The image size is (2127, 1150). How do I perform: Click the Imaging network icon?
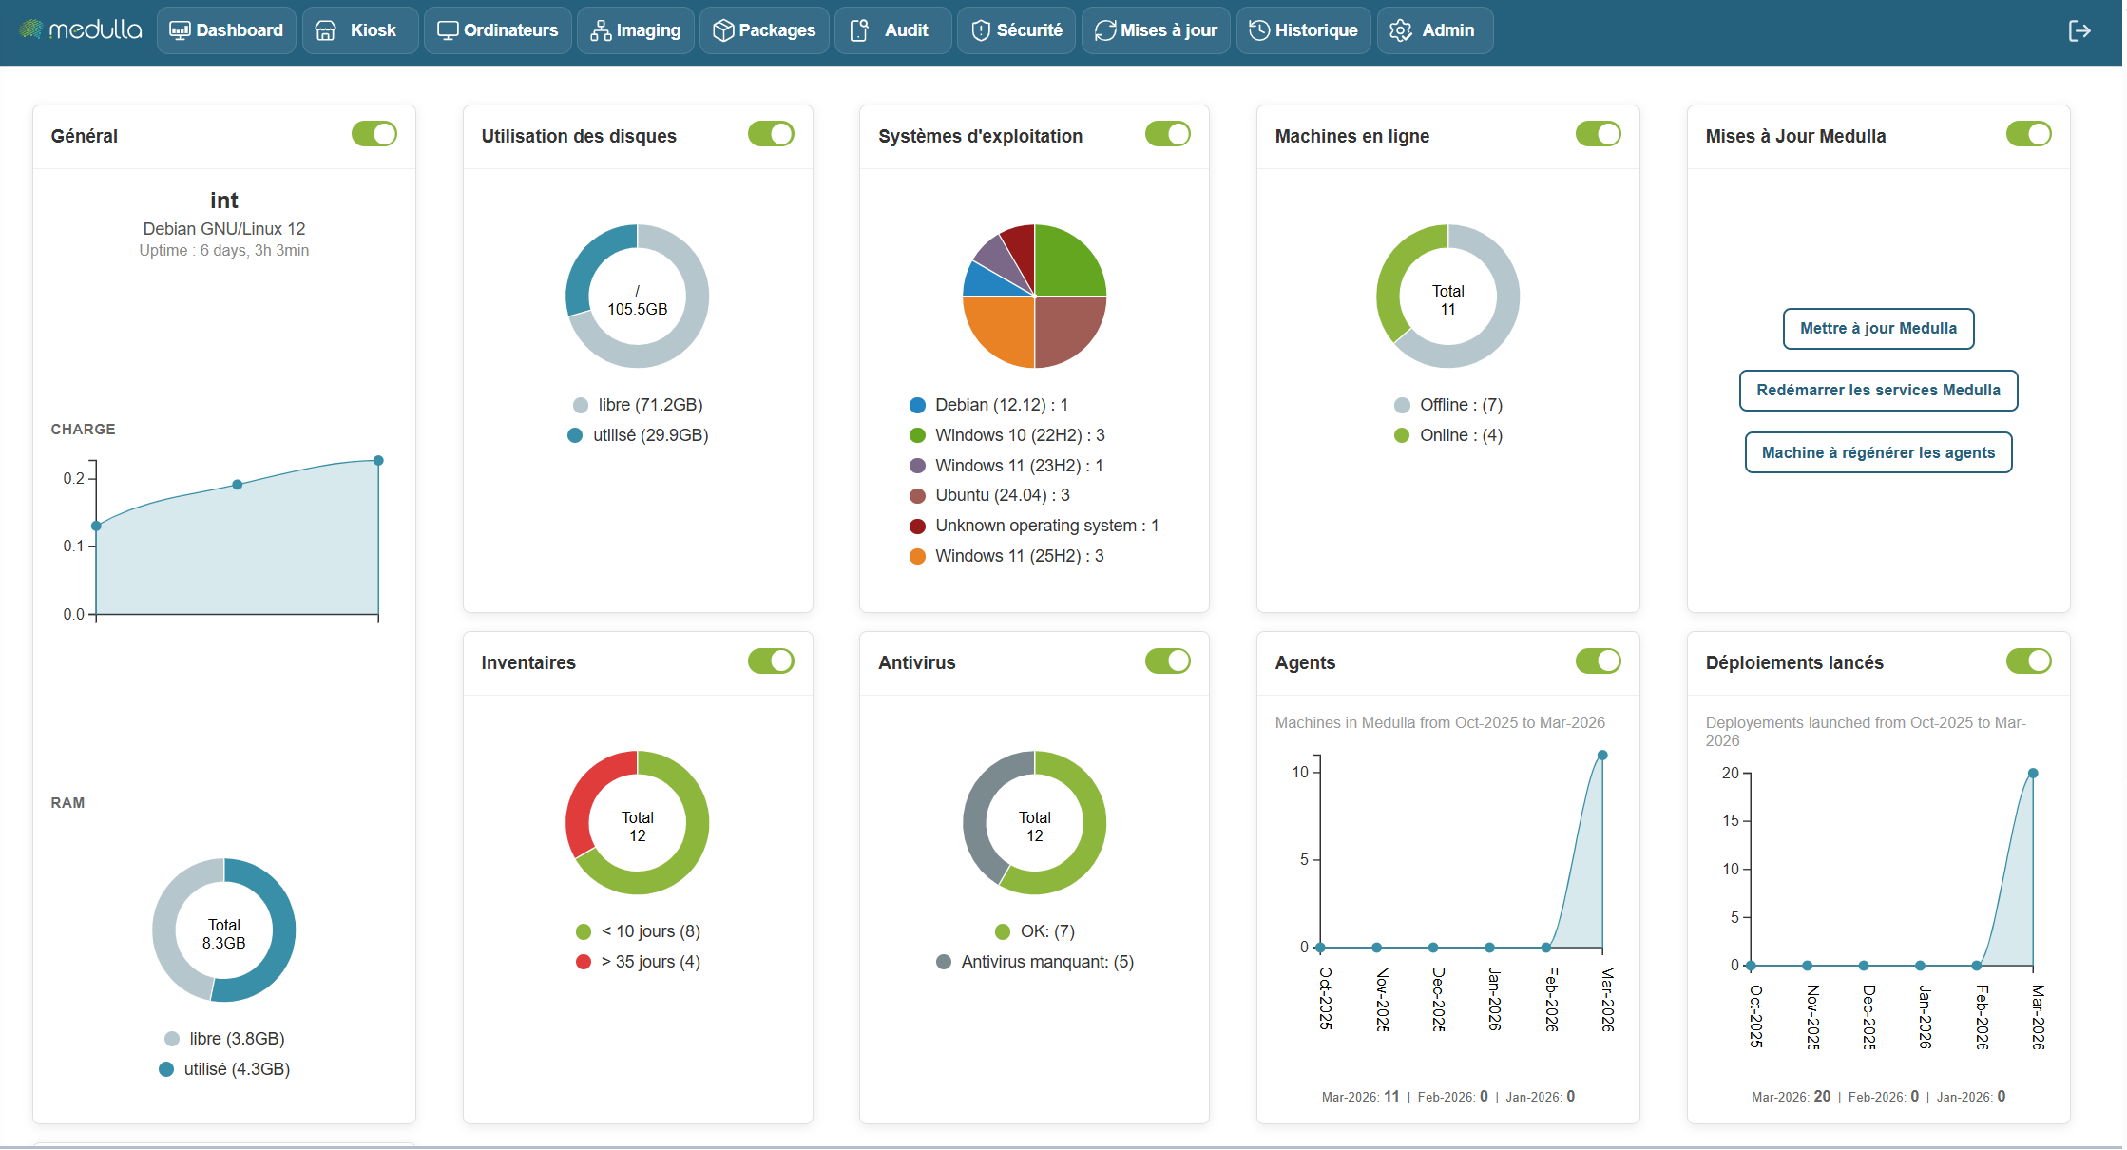(601, 31)
